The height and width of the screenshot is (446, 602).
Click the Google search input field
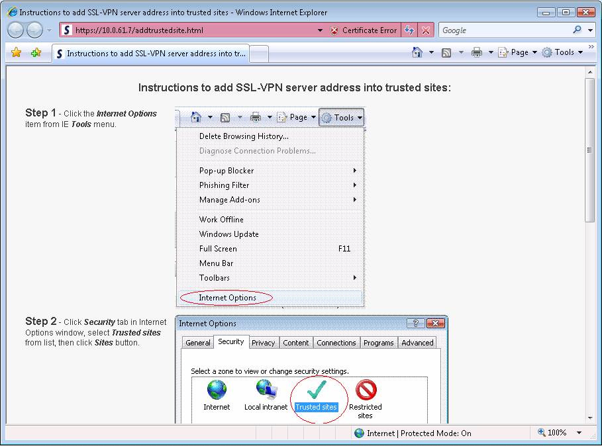click(505, 30)
